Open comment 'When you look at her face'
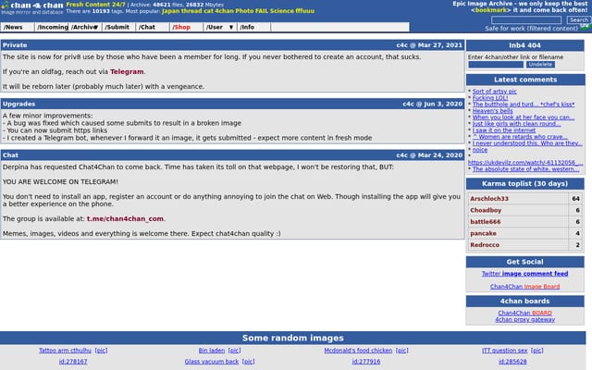 point(524,117)
